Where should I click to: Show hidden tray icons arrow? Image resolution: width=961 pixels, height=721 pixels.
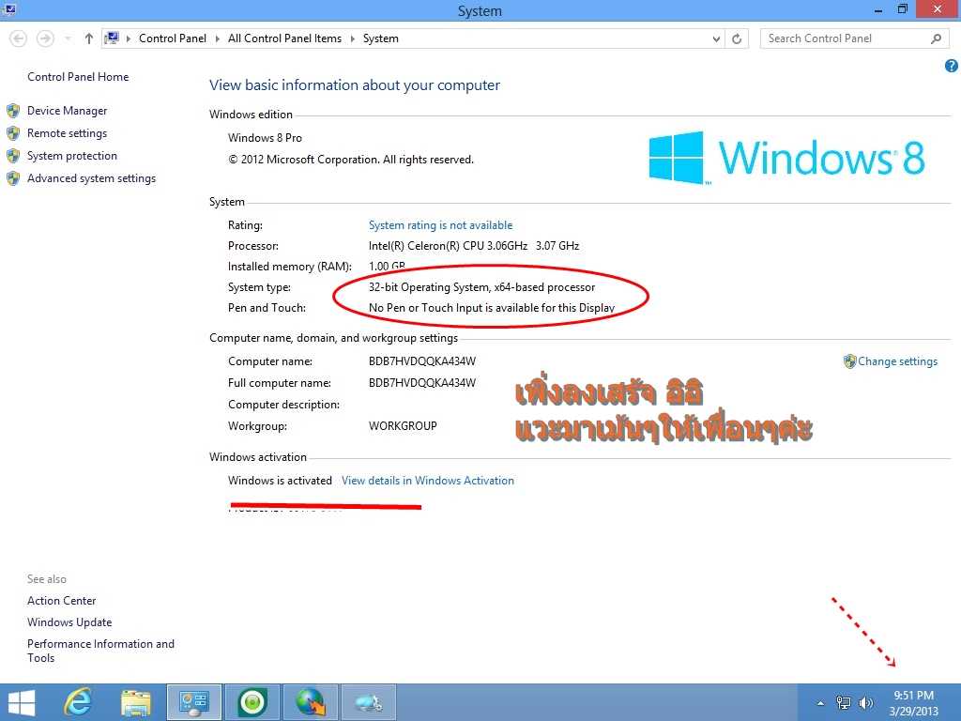coord(820,703)
